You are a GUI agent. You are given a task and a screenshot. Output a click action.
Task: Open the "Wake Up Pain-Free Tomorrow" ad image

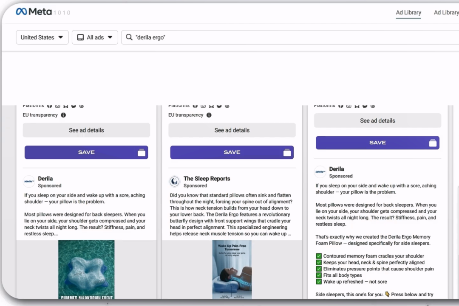(232, 270)
